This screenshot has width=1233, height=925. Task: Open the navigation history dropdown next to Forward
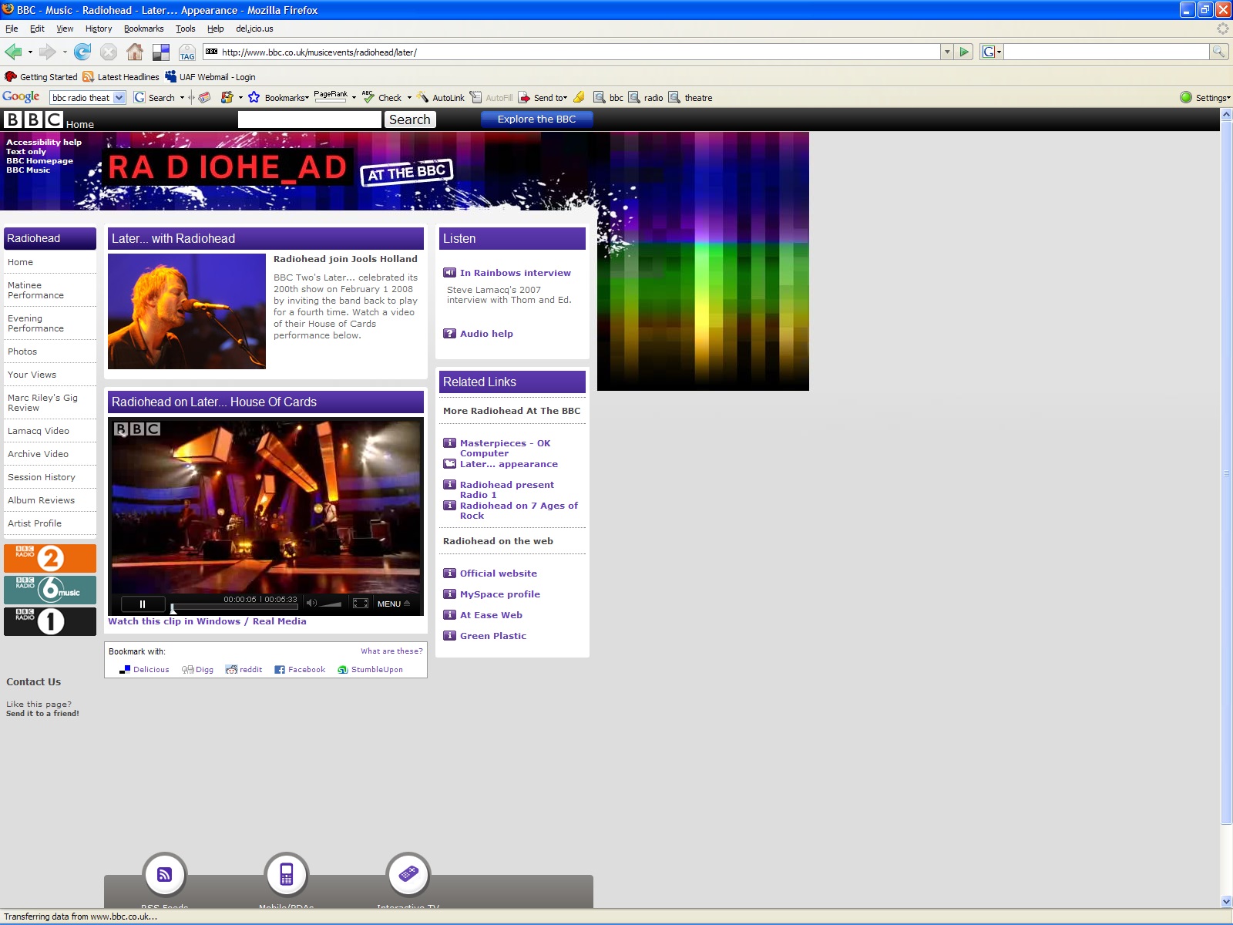65,52
